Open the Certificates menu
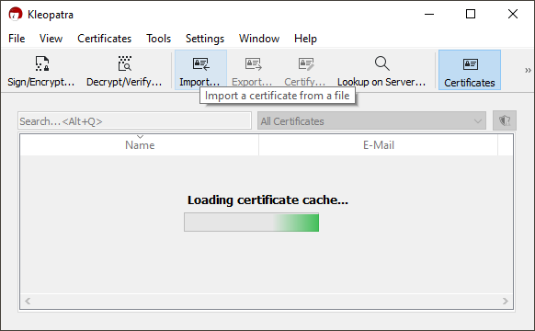535x331 pixels. coord(105,39)
